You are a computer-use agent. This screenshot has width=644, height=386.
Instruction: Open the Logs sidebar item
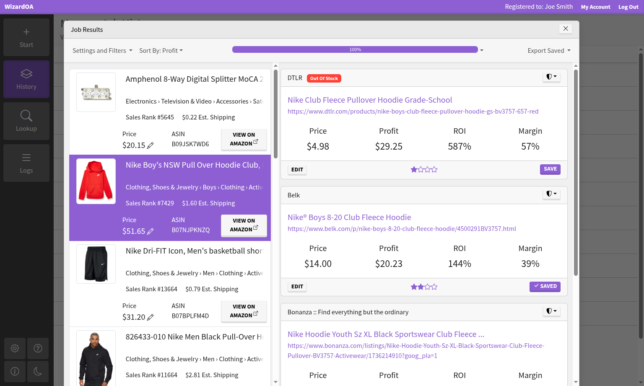(x=26, y=163)
